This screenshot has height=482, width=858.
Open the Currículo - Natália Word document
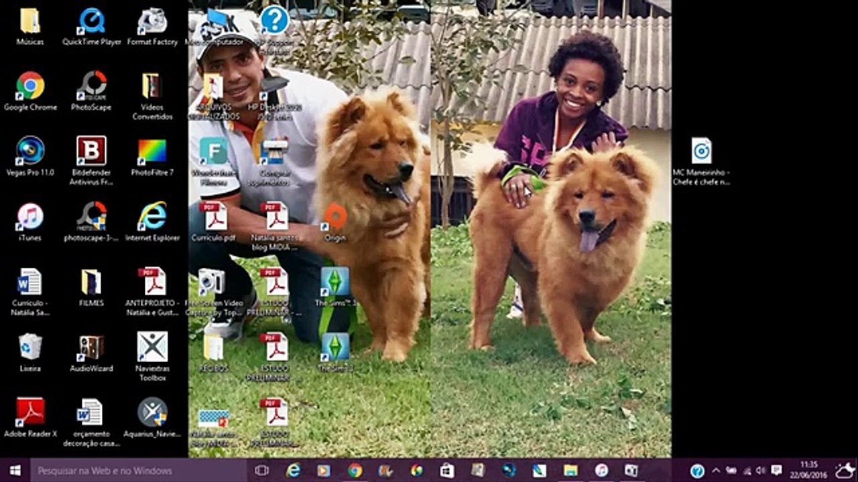30,293
